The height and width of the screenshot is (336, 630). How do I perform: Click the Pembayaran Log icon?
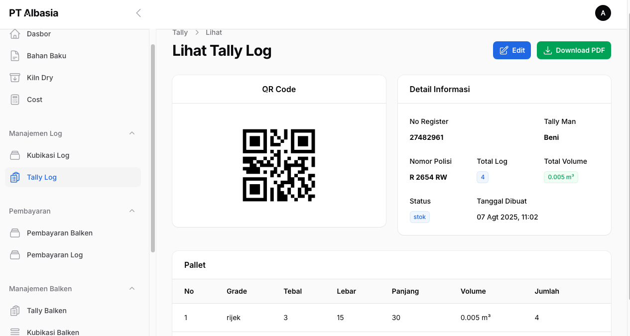[15, 255]
